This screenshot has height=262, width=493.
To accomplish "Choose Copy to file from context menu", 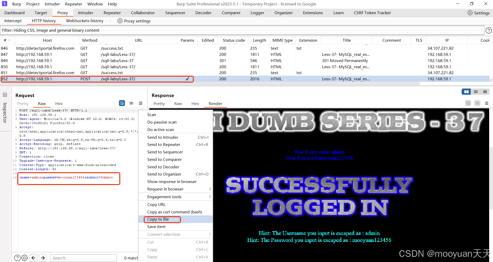I will point(176,219).
